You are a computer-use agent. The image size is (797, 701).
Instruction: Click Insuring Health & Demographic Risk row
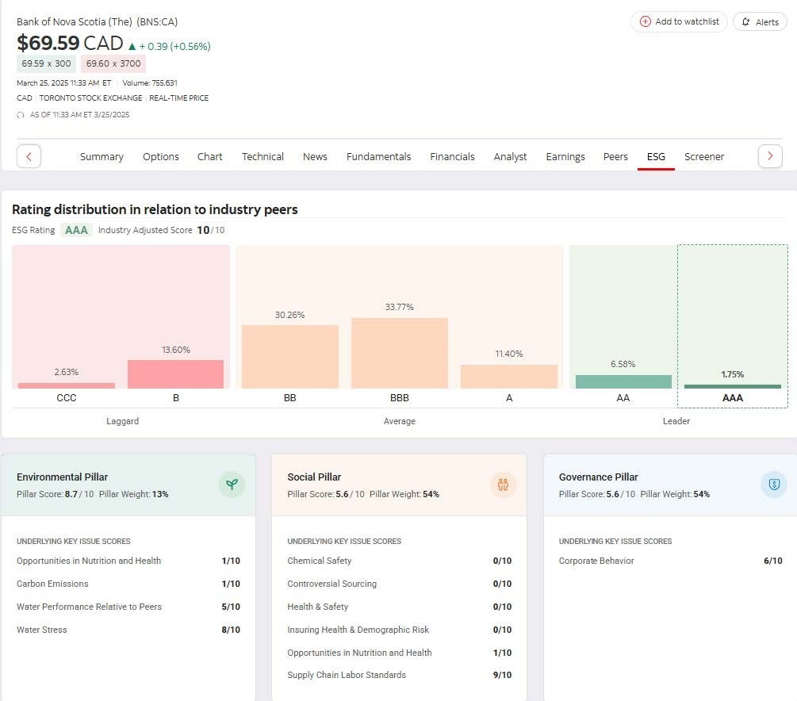point(400,630)
